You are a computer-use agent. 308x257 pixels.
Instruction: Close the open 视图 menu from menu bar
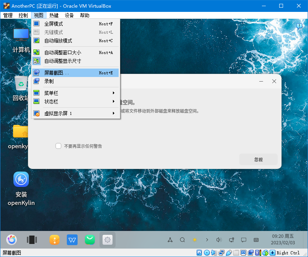(x=38, y=15)
